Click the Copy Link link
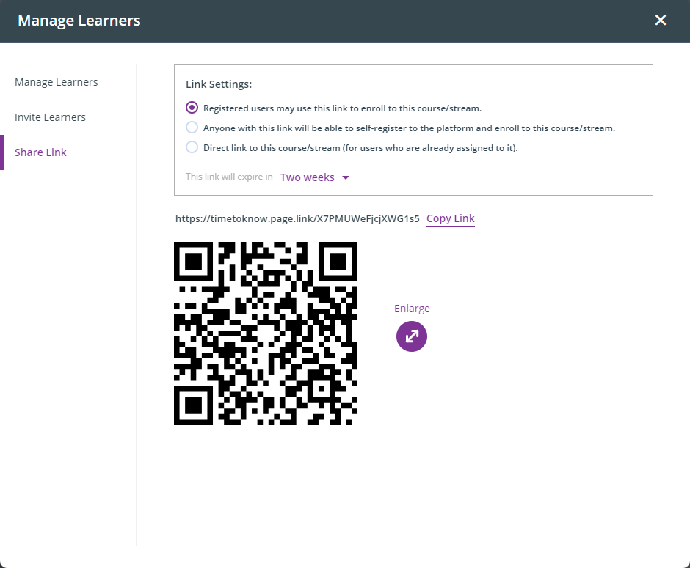Screen dimensions: 690x568 click(x=451, y=218)
